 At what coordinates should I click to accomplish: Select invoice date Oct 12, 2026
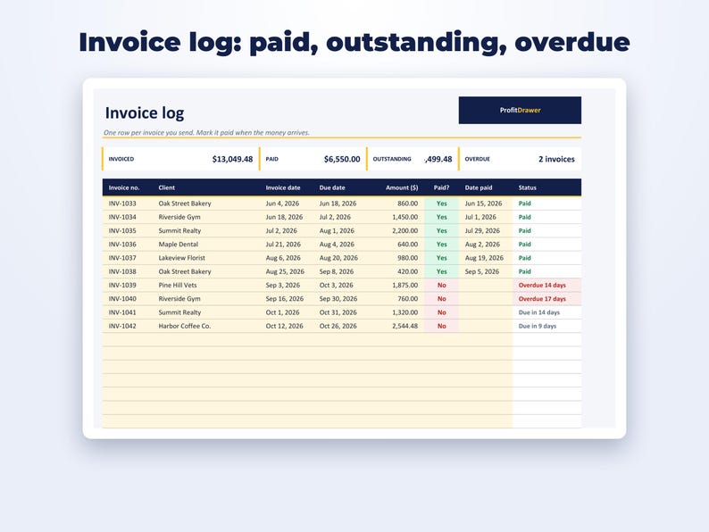[x=284, y=326]
